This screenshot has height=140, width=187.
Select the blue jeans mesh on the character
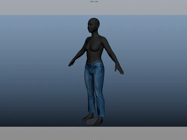[x=95, y=88]
